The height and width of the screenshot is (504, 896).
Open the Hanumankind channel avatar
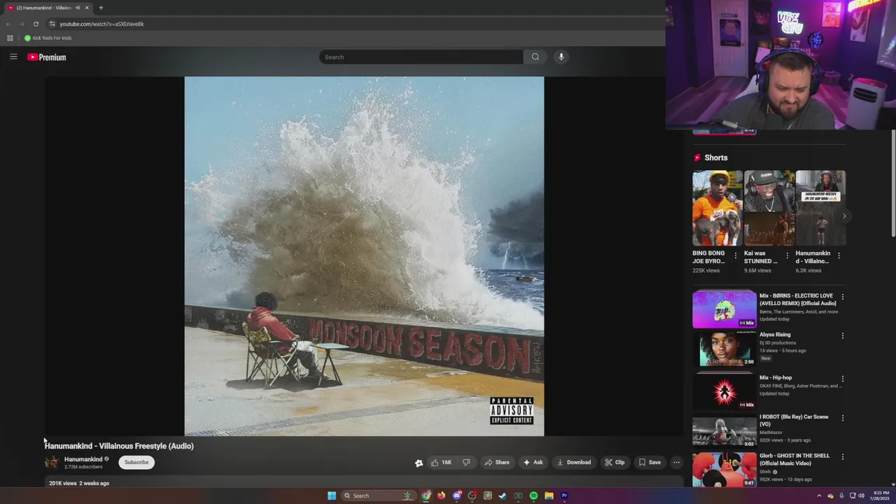(x=52, y=462)
